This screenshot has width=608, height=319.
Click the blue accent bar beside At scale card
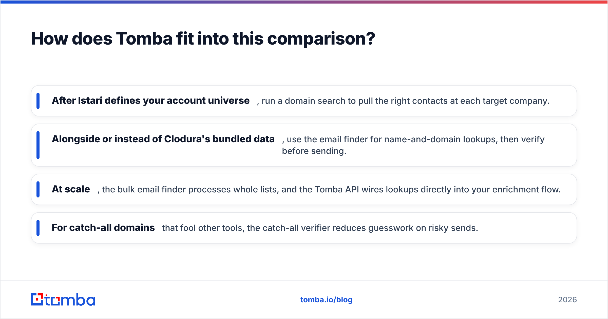tap(38, 189)
